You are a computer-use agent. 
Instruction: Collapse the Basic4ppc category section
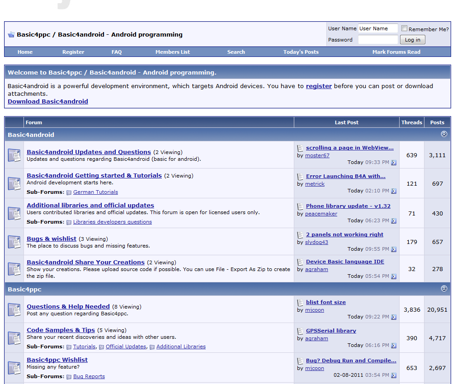click(x=444, y=288)
